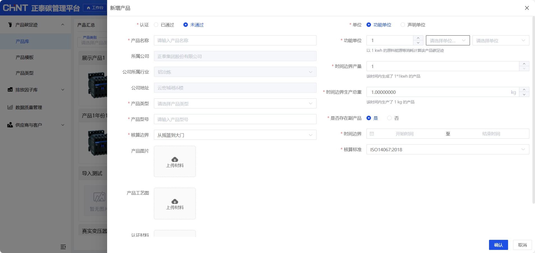
Task: Open the 核算标准 dropdown showing ISO14067:2018
Action: 448,149
